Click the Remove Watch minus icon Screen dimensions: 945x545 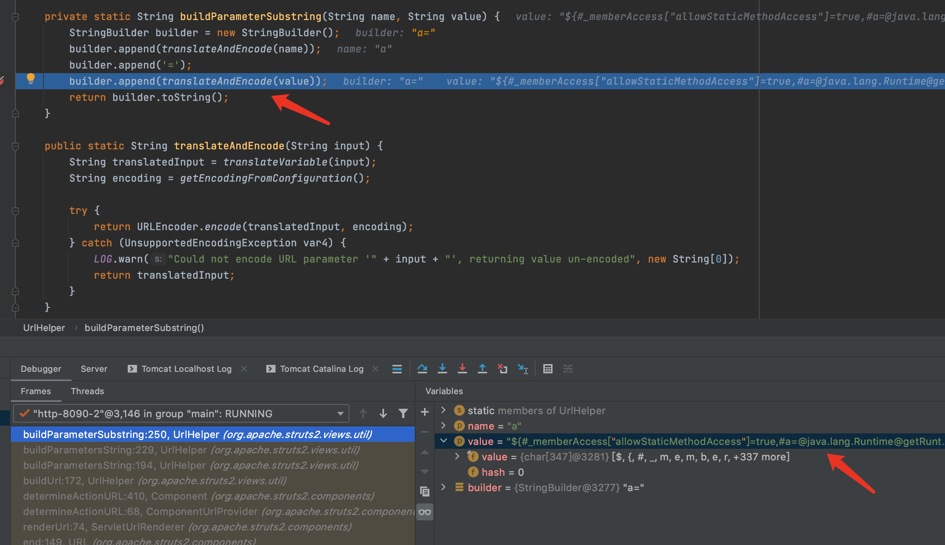[425, 432]
